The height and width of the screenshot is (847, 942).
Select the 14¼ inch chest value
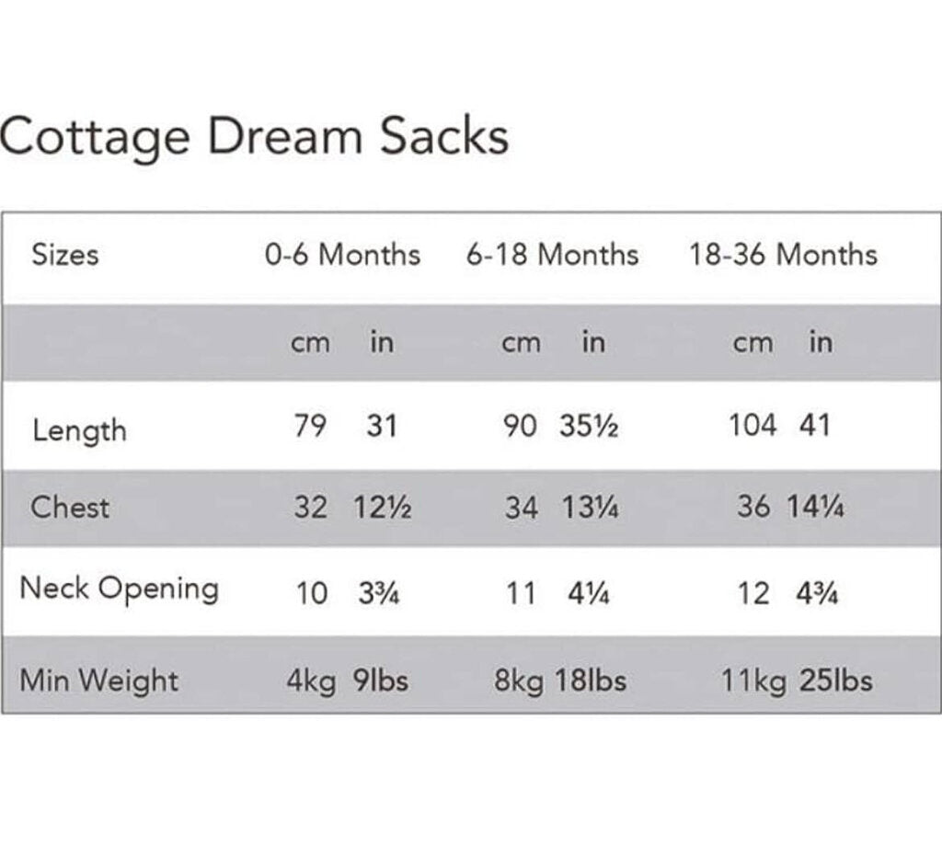pyautogui.click(x=816, y=508)
